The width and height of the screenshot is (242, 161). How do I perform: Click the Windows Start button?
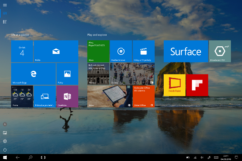5,157
